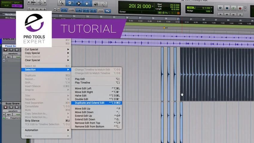Open Suzz Snare waveform view selector
The height and width of the screenshot is (143, 254).
[13, 111]
